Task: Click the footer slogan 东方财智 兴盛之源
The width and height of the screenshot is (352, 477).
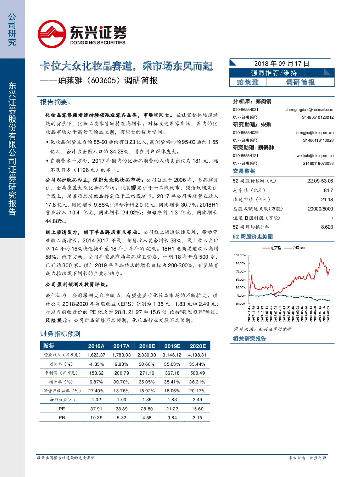Action: [307, 458]
